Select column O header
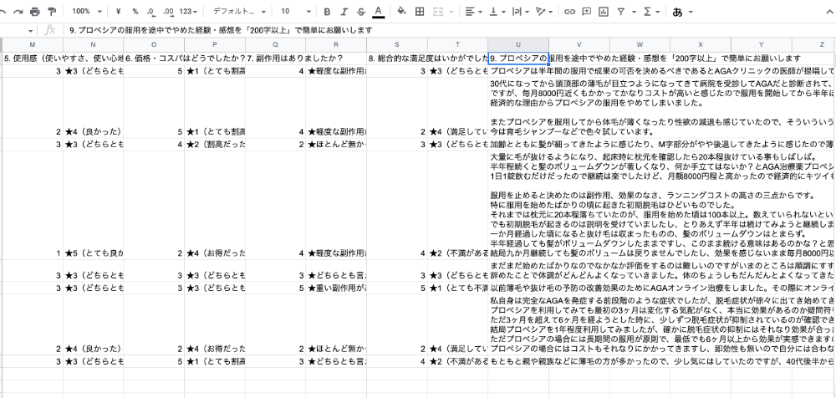This screenshot has height=398, width=836. click(x=154, y=45)
